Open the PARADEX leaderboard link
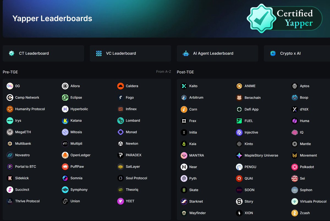This screenshot has height=221, width=330. 129,155
